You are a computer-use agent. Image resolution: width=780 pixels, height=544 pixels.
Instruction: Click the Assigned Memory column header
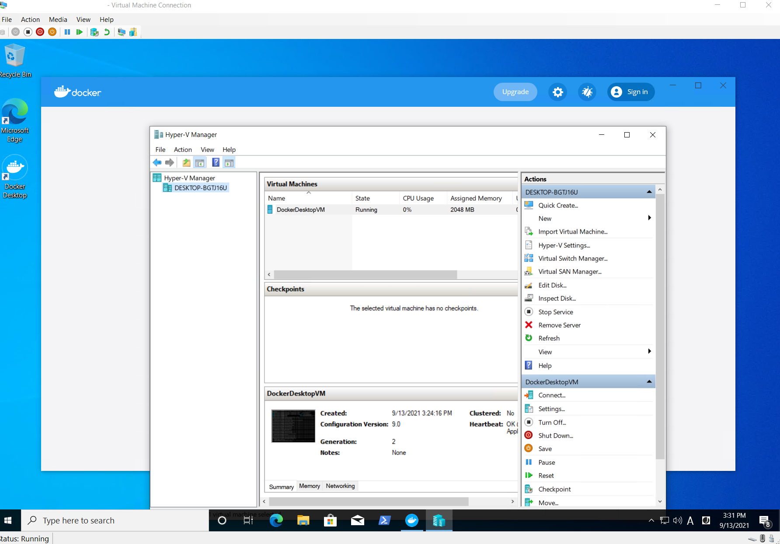pos(476,198)
